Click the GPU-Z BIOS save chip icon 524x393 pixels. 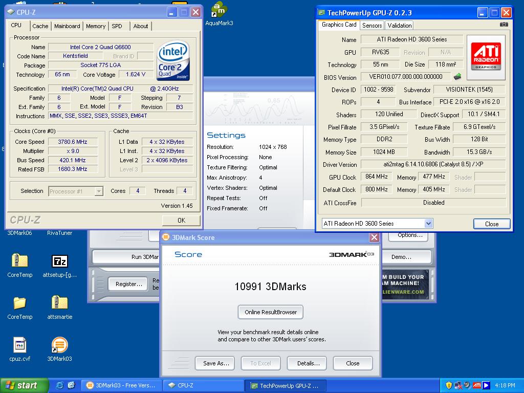457,77
